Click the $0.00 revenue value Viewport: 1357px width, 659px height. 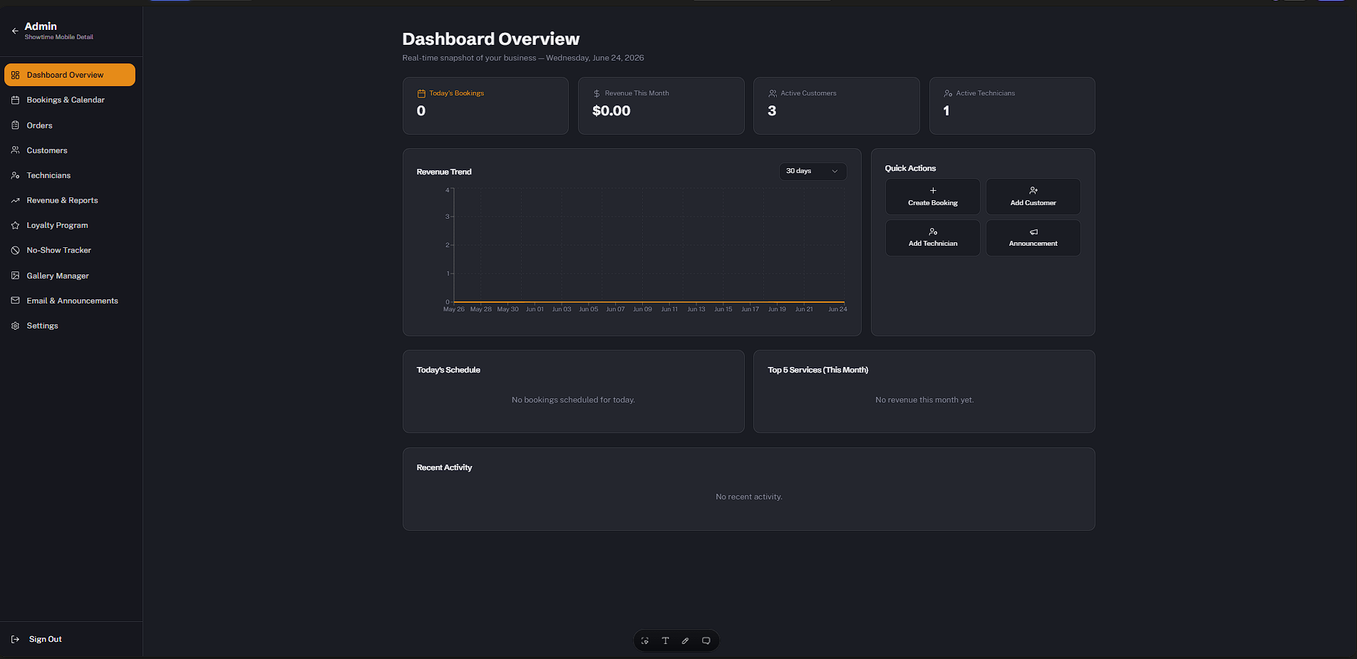(x=612, y=110)
